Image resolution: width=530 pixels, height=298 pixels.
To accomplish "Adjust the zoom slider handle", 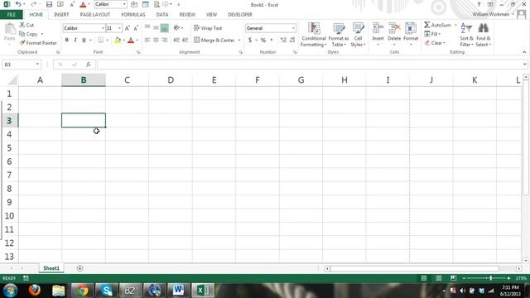I will click(x=491, y=278).
